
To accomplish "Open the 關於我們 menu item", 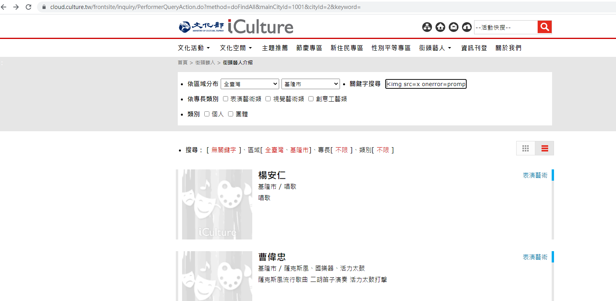I will [x=508, y=48].
